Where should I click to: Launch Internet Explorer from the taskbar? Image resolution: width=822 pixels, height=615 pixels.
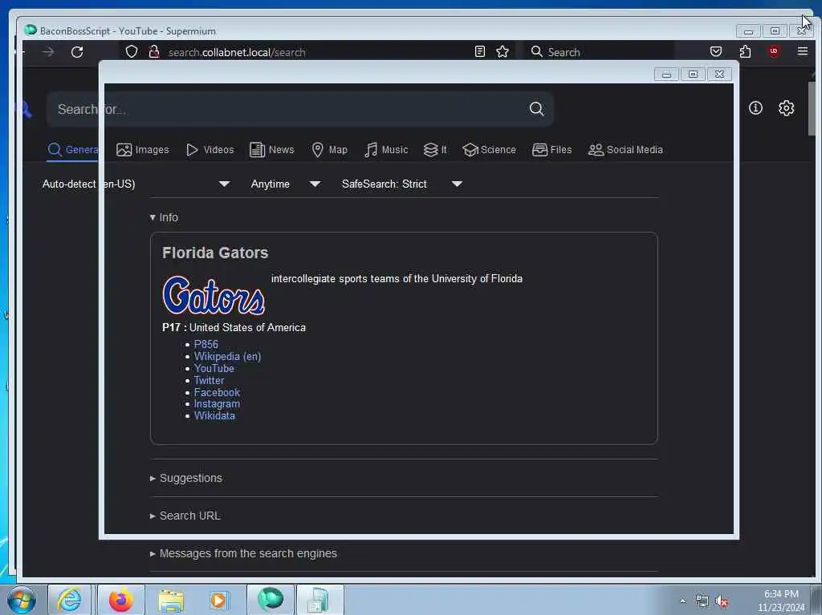(69, 600)
